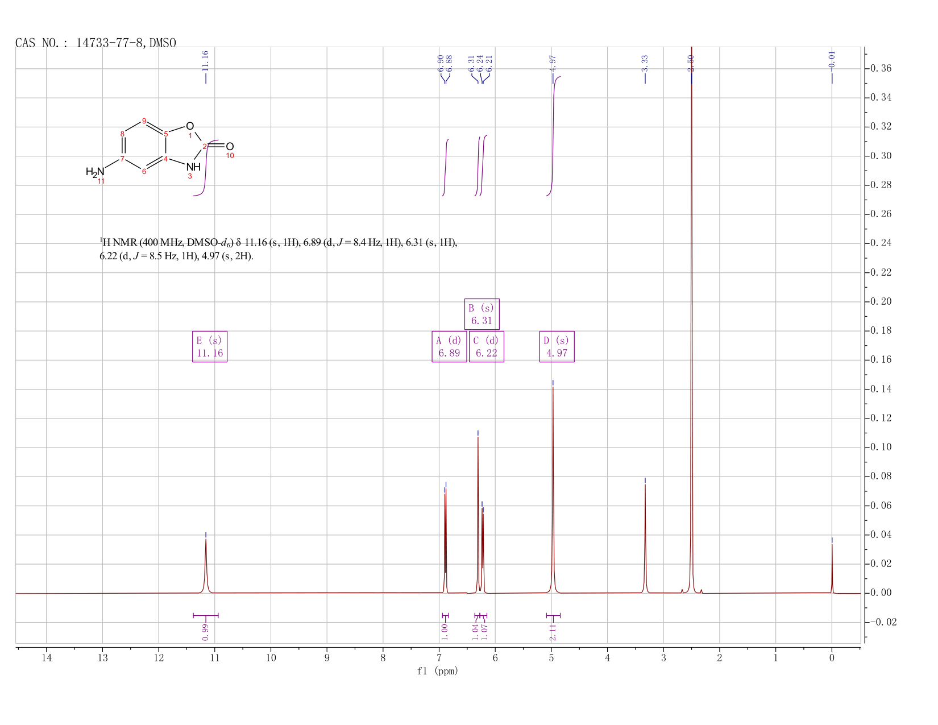Click the H2N group in structure
Screen dimensions: 938x725
point(95,172)
